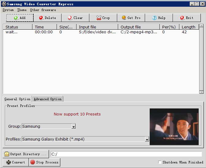
Task: Click the Input file column header
Action: [x=97, y=27]
